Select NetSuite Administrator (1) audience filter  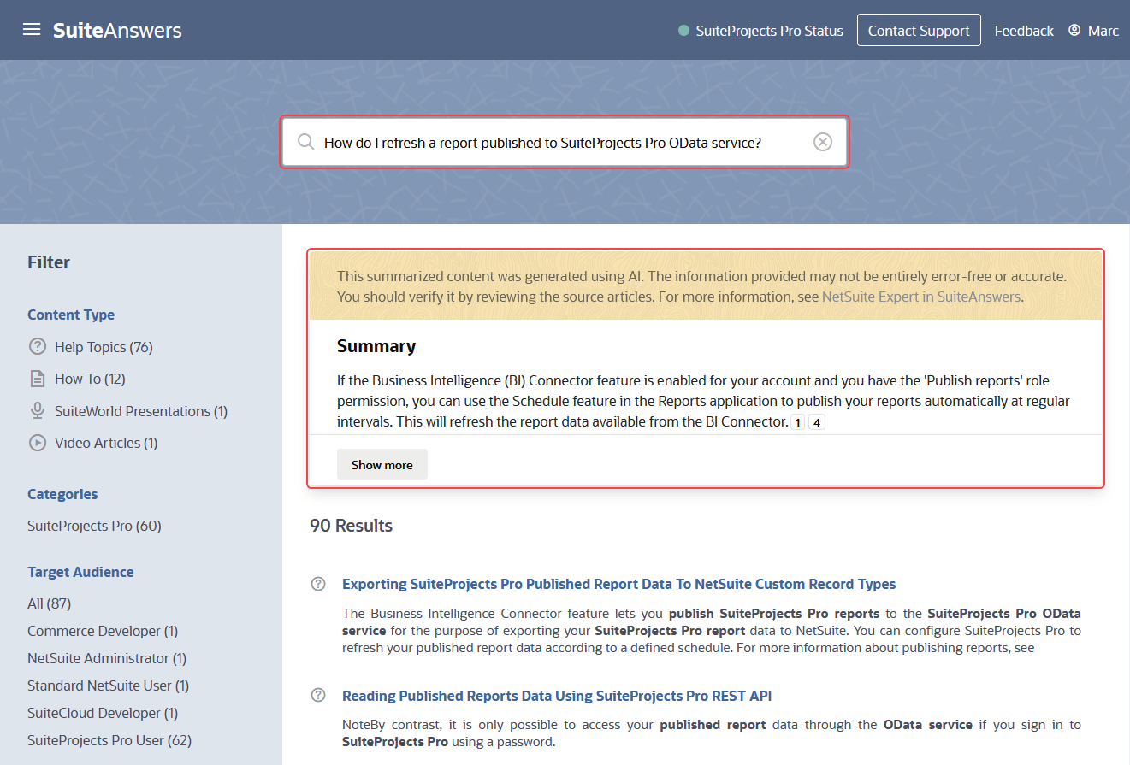pos(107,658)
